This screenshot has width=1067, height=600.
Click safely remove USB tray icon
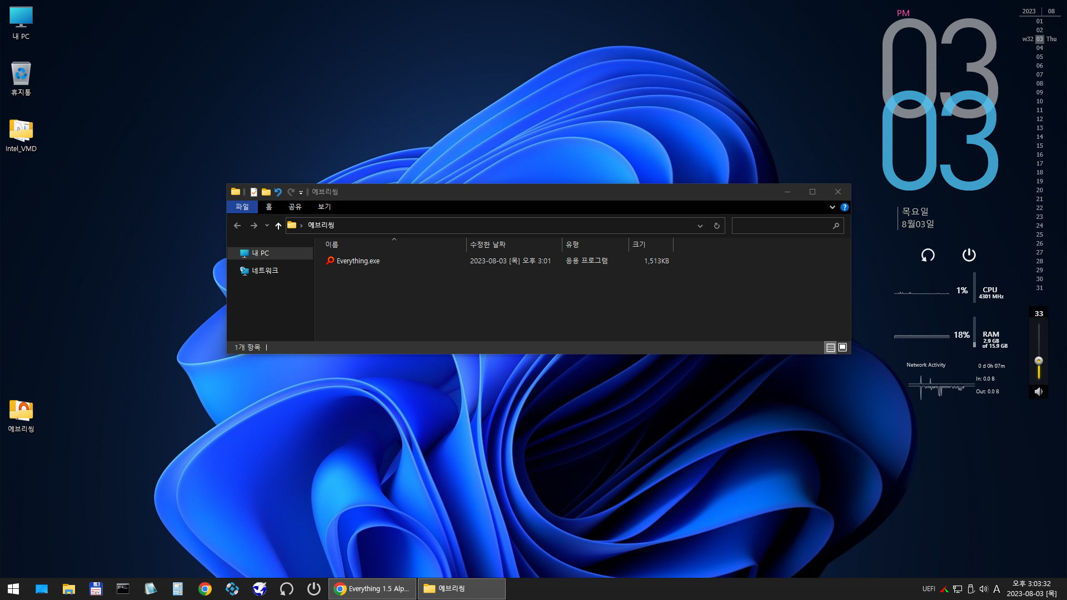coord(971,589)
